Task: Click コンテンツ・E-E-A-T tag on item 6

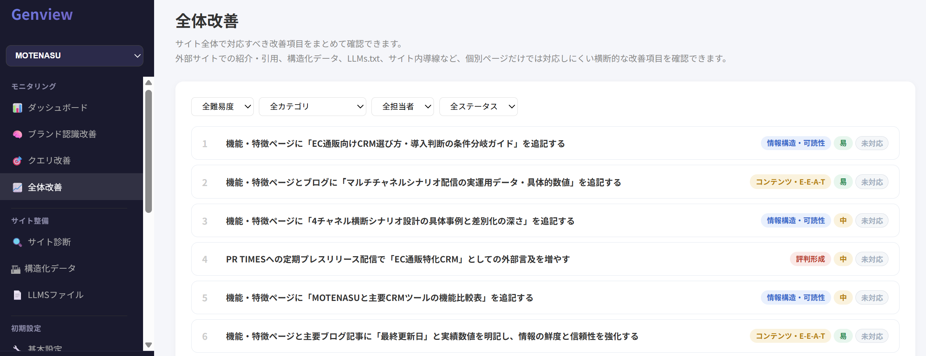Action: [x=790, y=336]
